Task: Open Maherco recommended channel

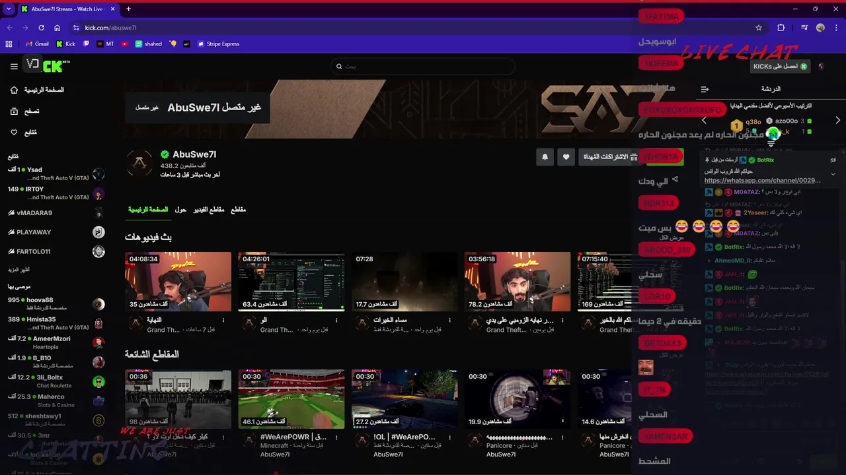Action: pyautogui.click(x=56, y=400)
